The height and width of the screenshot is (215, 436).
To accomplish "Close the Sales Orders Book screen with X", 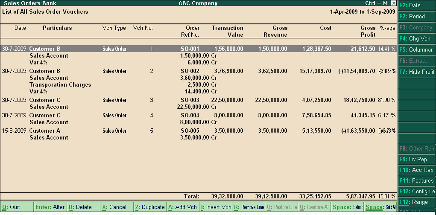I will [x=393, y=3].
